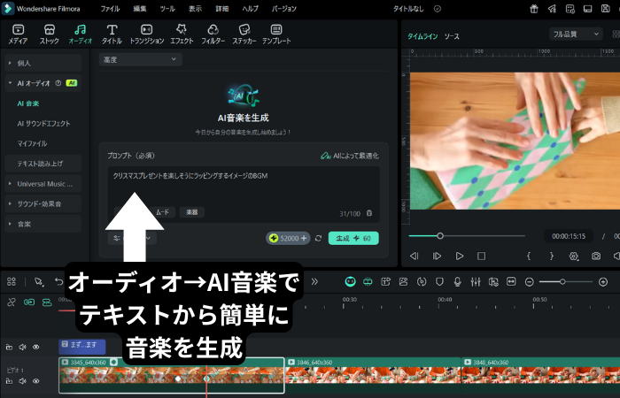The width and height of the screenshot is (620, 398).
Task: Open the 表示 menu
Action: tap(195, 9)
